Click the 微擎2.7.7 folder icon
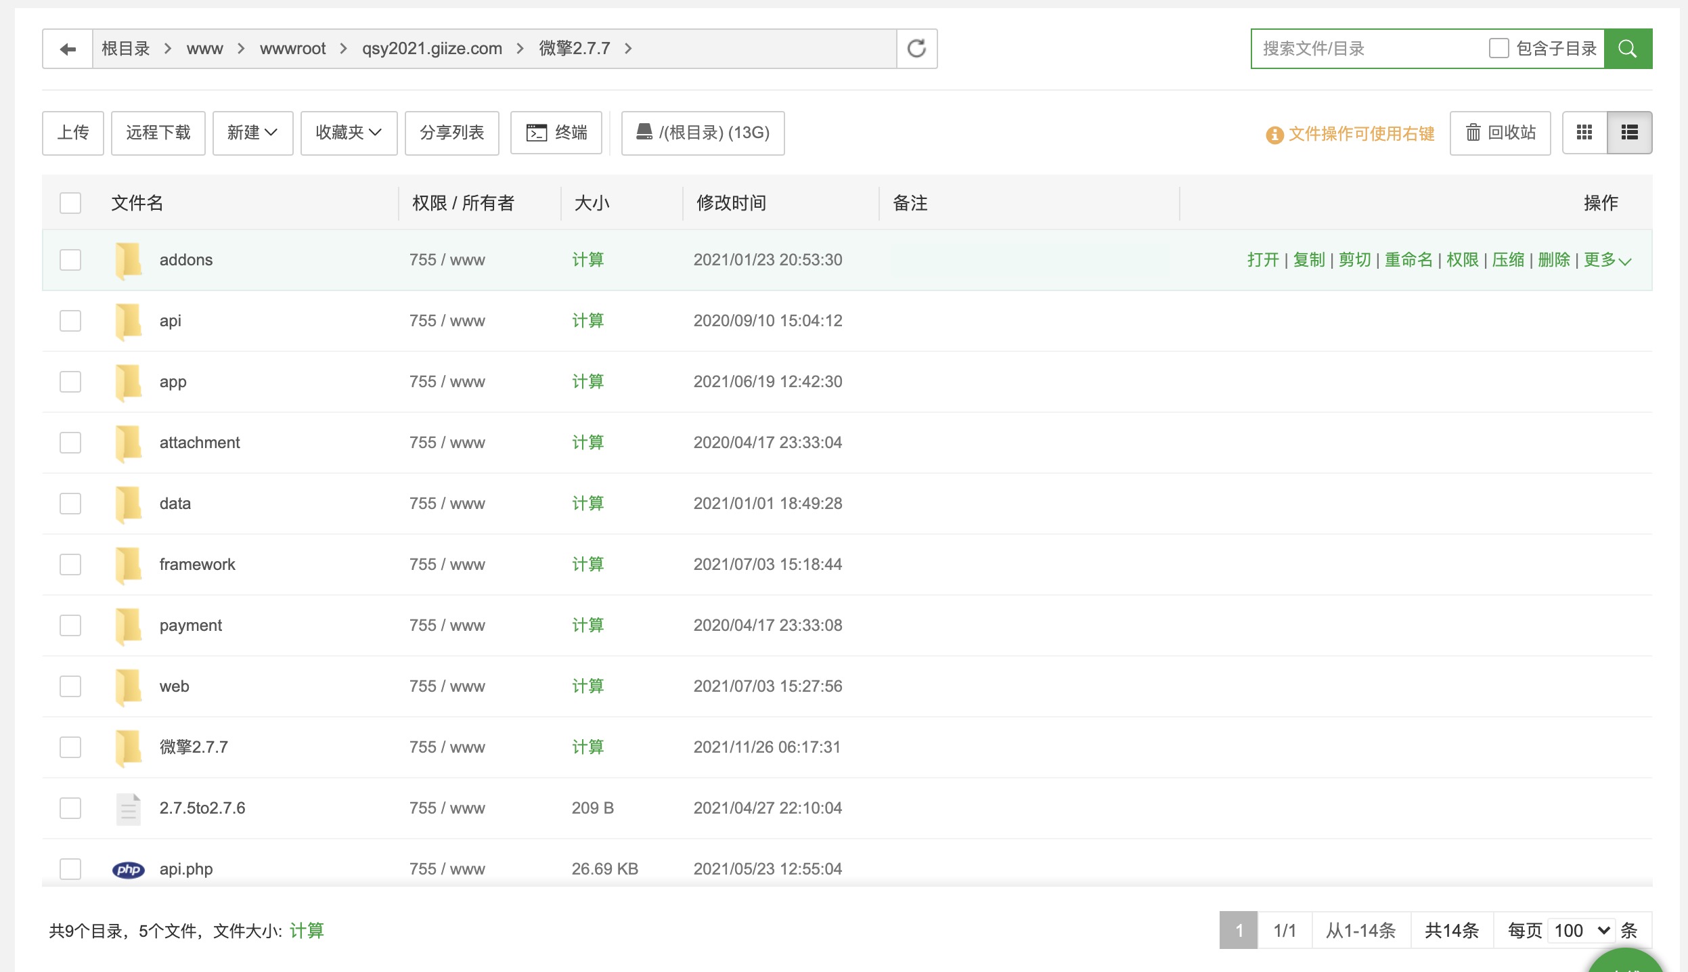Screen dimensions: 1688x972 tap(128, 747)
